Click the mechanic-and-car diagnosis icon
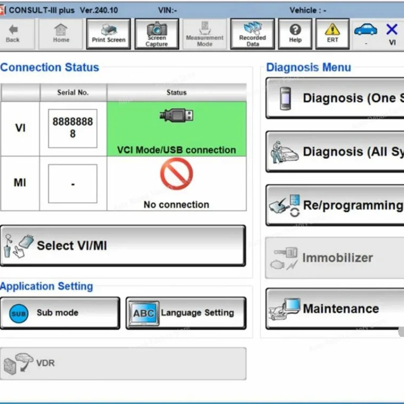404x404 pixels. point(284,152)
